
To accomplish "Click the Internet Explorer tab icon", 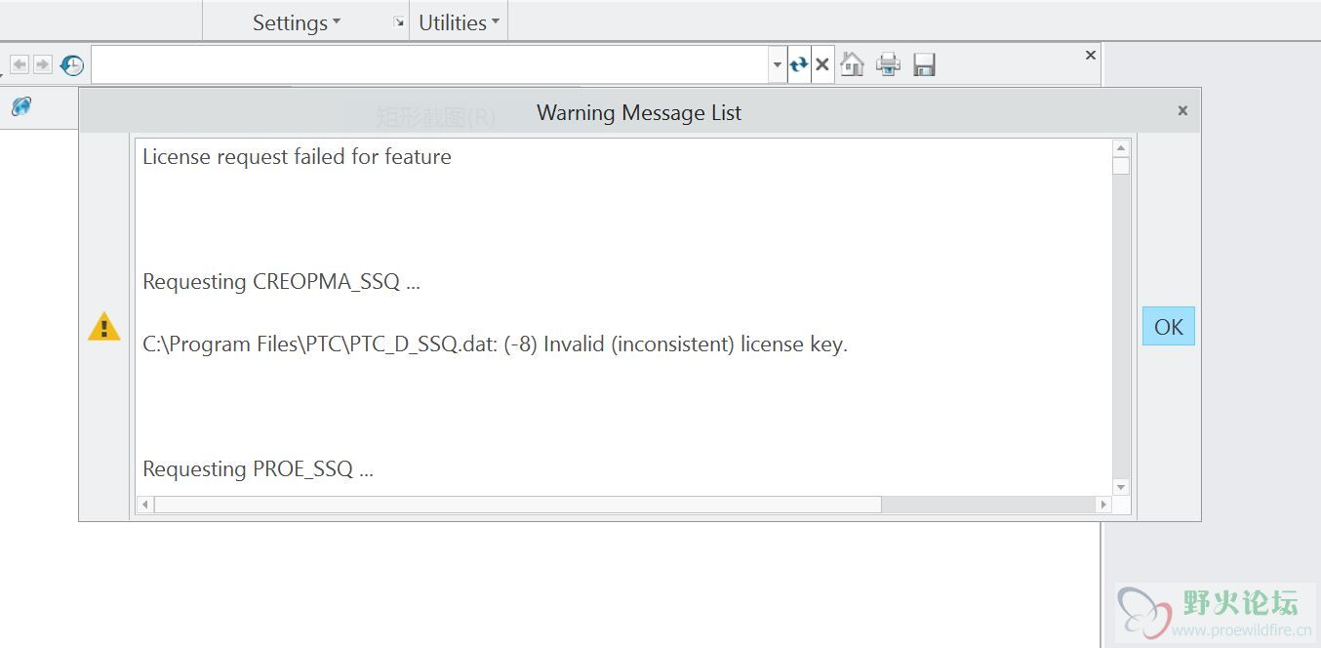I will click(21, 106).
